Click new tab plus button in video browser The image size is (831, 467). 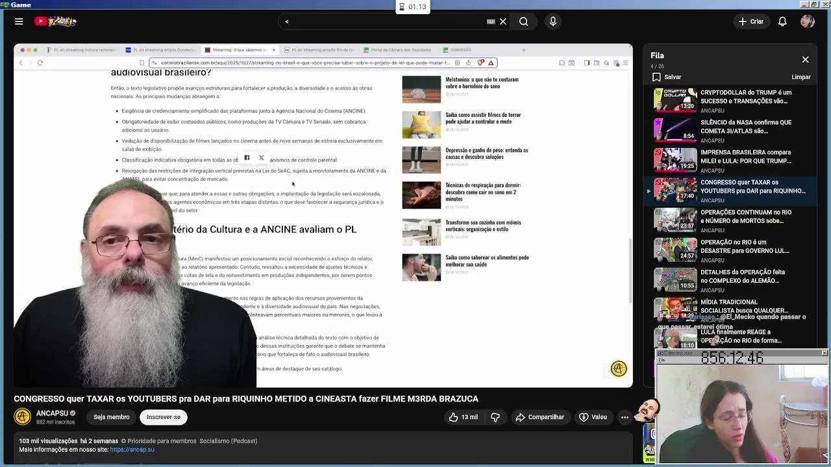click(523, 50)
